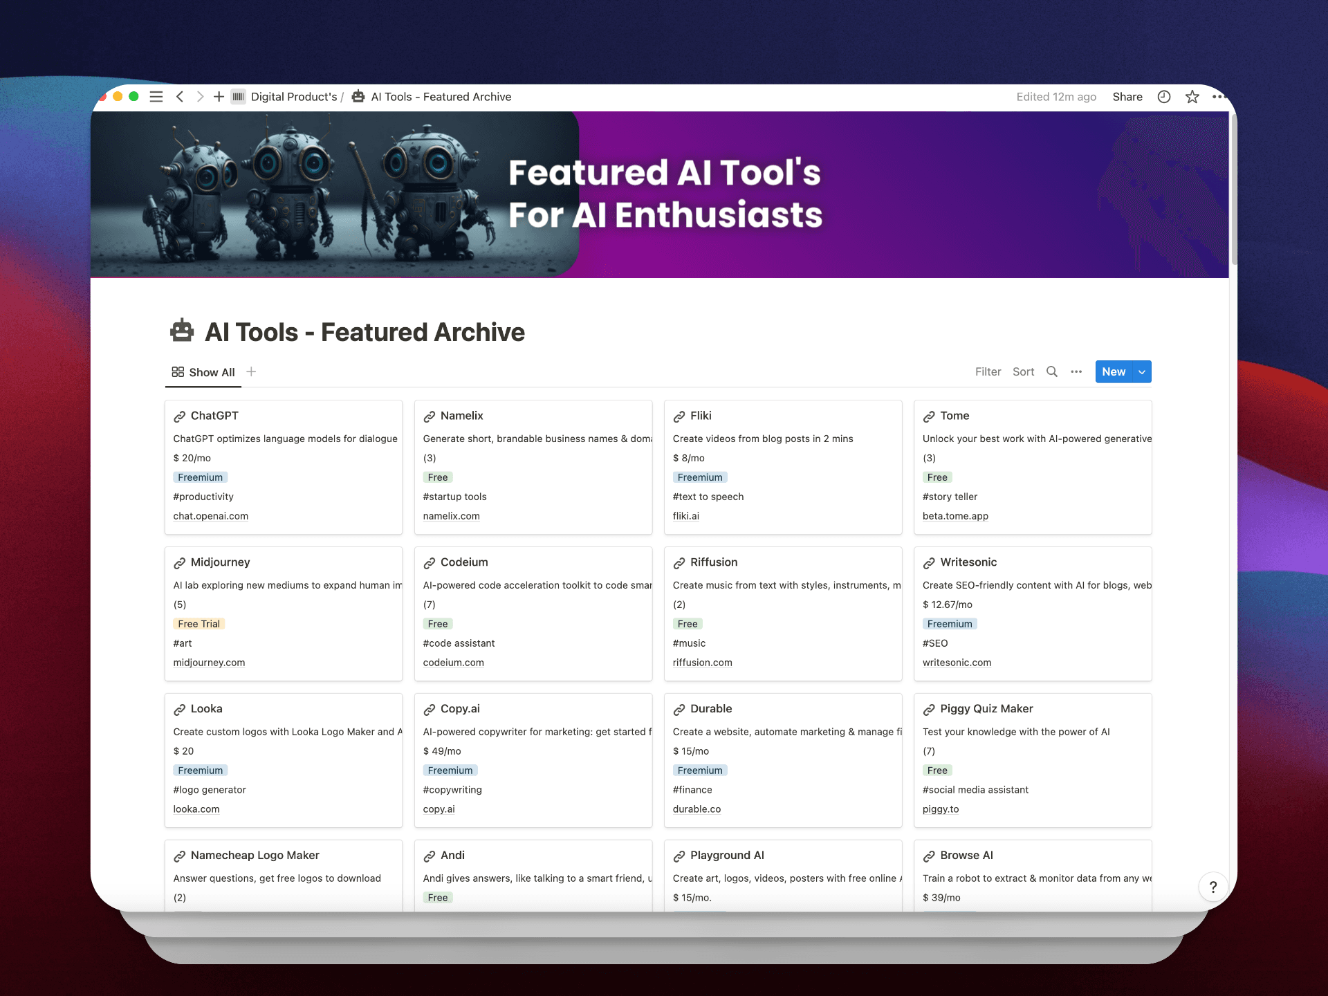Click the link icon on Writesonic card
The image size is (1328, 996).
(x=928, y=563)
